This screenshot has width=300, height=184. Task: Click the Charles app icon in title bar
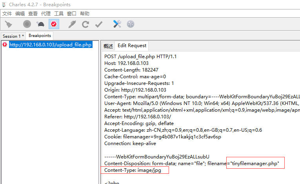(x=4, y=4)
